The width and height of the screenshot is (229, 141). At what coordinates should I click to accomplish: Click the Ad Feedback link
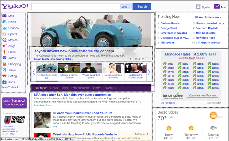(168, 103)
